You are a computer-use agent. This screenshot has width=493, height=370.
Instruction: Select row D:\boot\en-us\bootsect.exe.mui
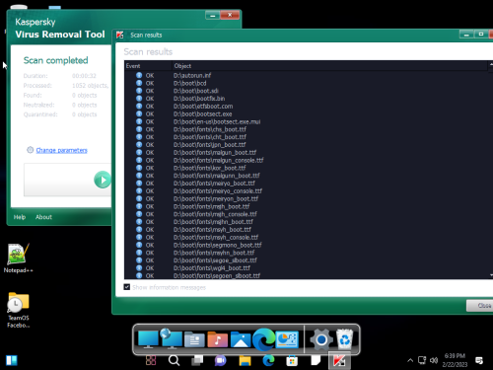[306, 121]
